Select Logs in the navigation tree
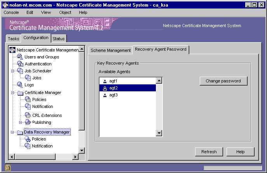 29,85
